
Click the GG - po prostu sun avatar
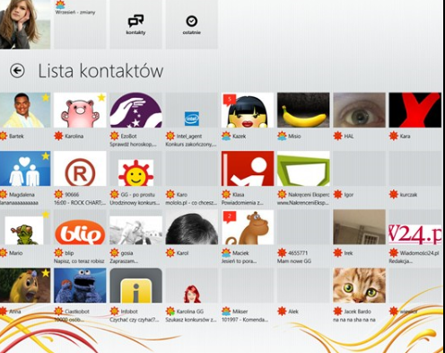coord(135,172)
